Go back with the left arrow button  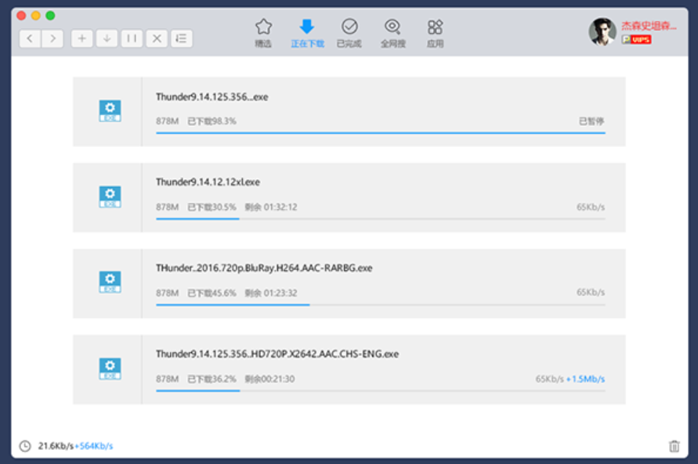(30, 38)
